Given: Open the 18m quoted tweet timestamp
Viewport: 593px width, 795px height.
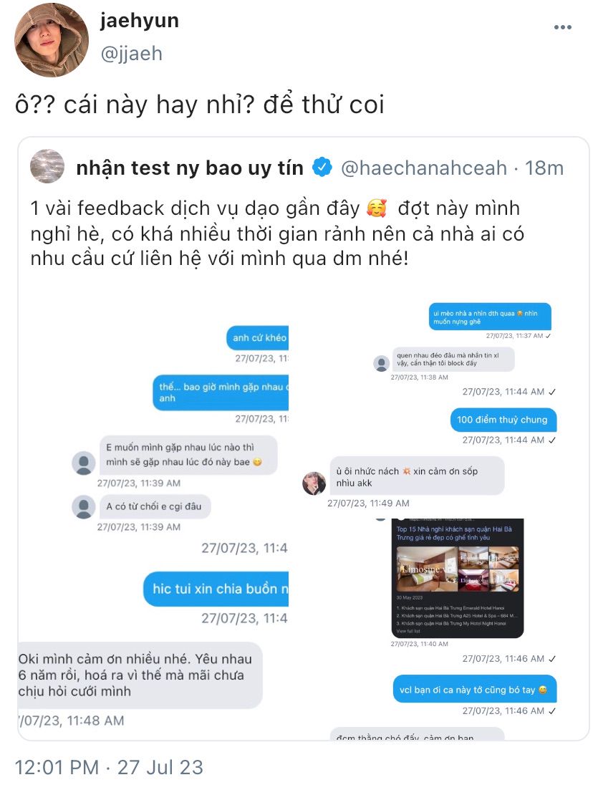Looking at the screenshot, I should (544, 168).
